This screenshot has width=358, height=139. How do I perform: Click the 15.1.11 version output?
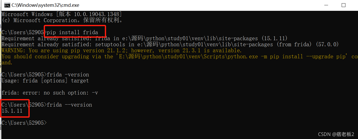tap(12, 111)
